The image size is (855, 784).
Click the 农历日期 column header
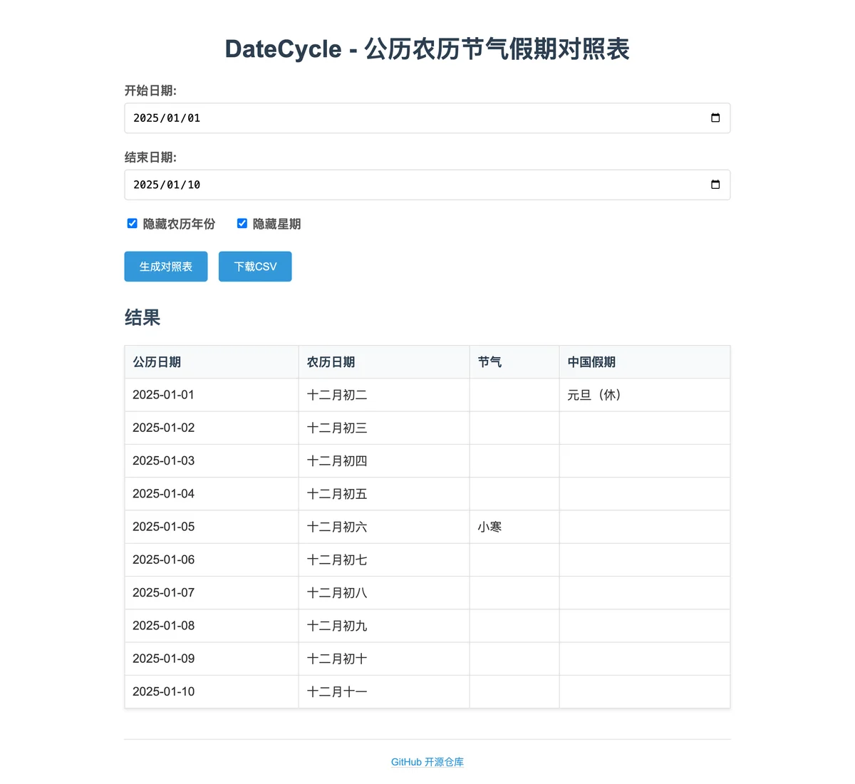[384, 362]
